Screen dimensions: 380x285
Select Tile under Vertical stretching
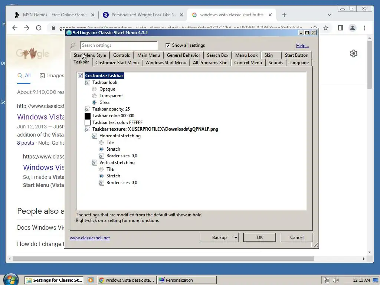[101, 169]
